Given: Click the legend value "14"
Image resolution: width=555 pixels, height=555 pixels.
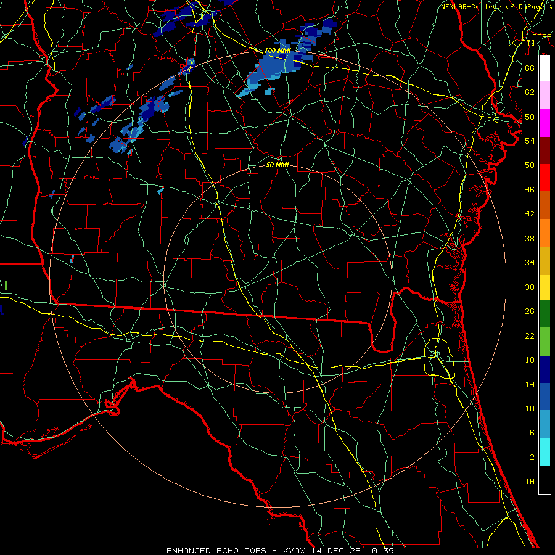Looking at the screenshot, I should [530, 384].
